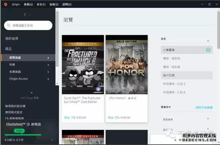The height and width of the screenshot is (145, 220).
Task: Open the For Honor Gold Edition thumbnail
Action: (127, 65)
